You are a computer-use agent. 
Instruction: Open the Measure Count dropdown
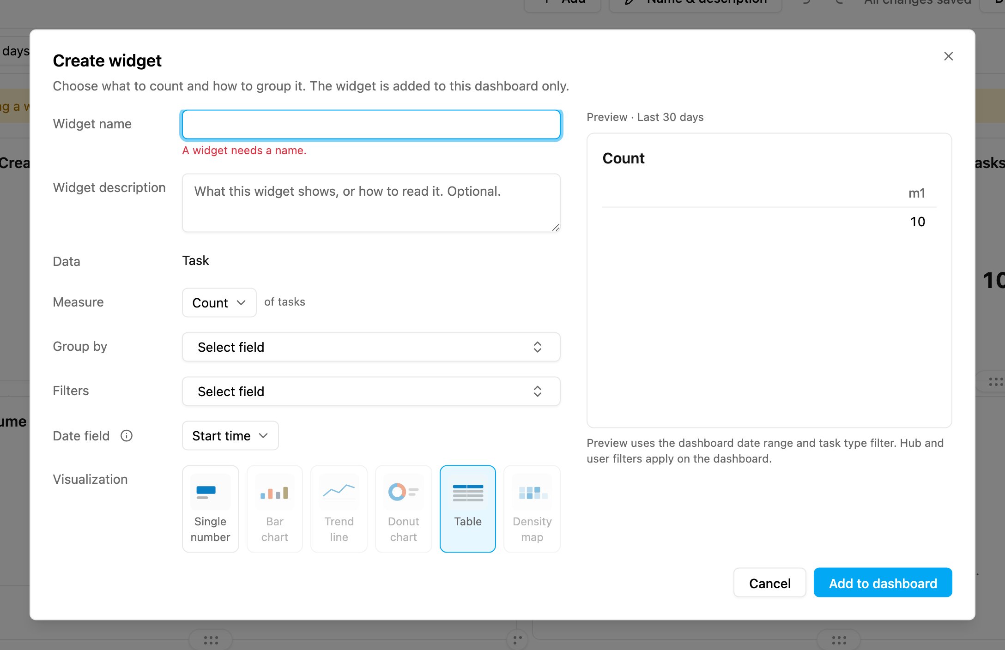[219, 303]
